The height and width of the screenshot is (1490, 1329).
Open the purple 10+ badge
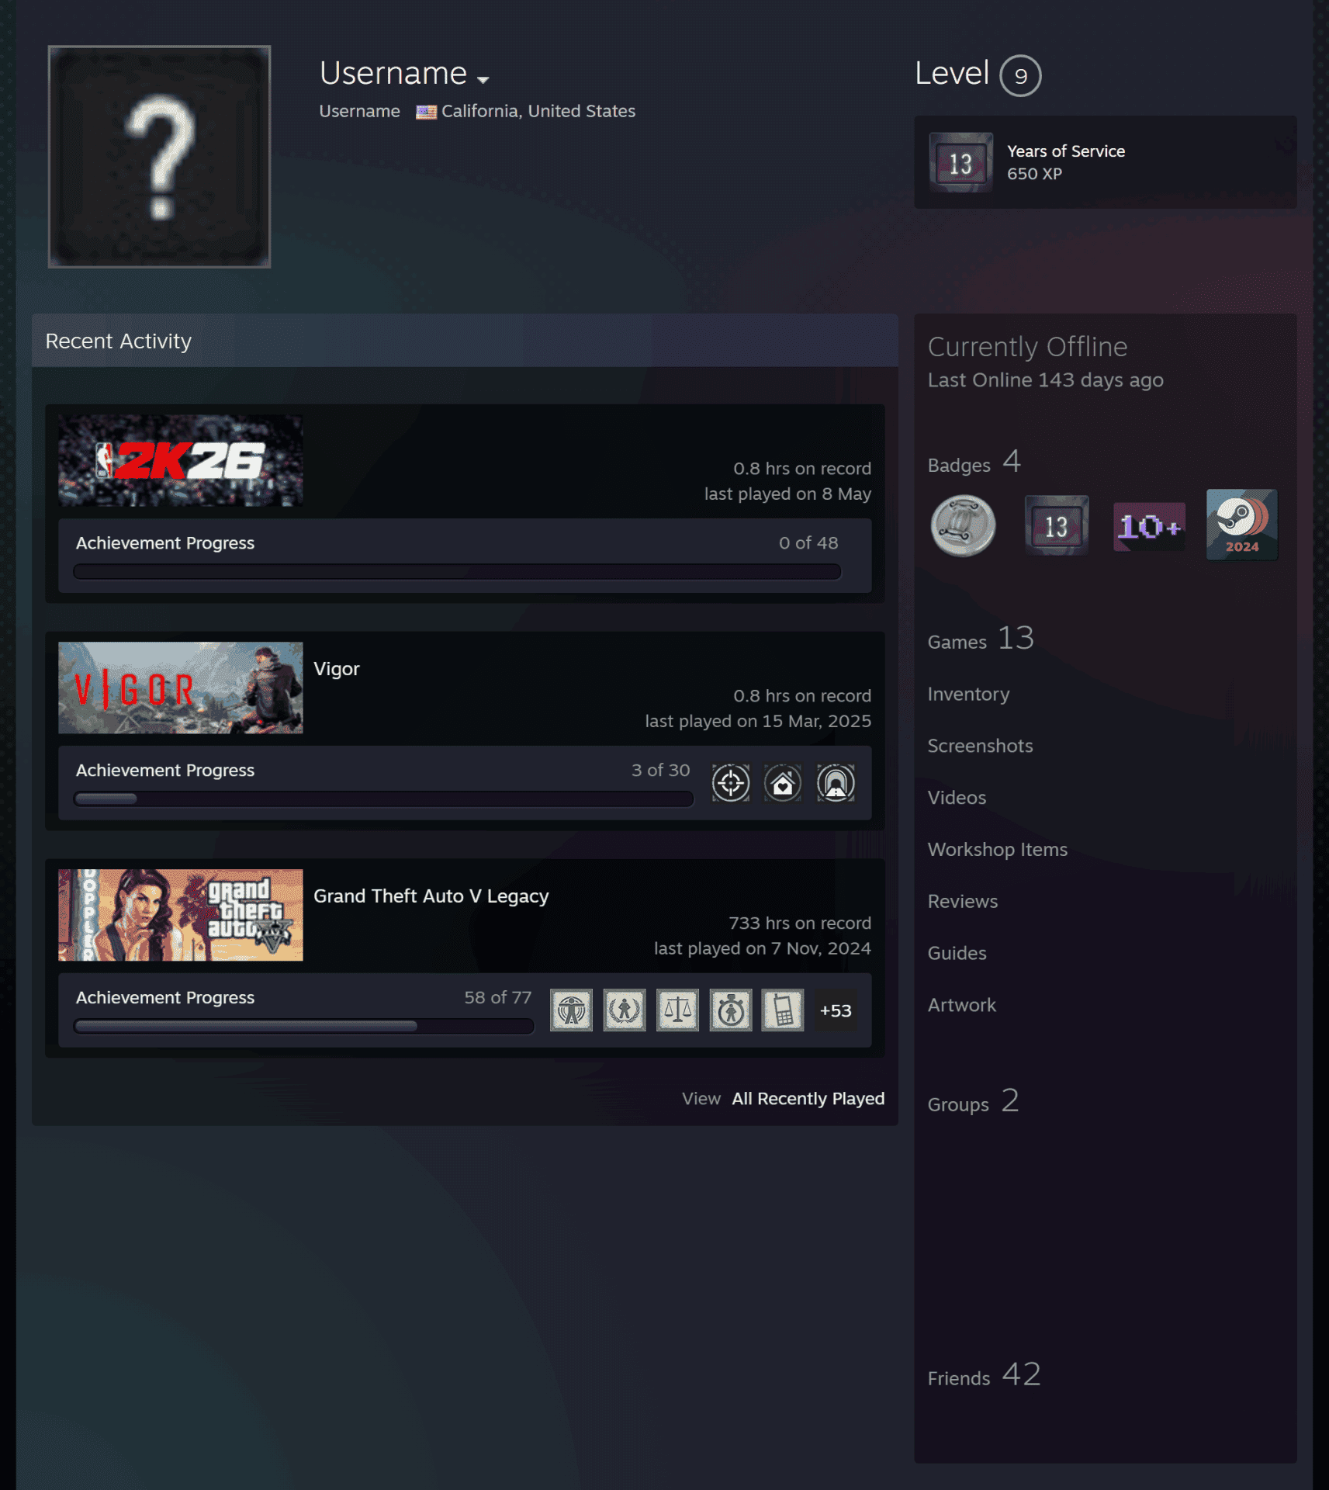(1149, 526)
